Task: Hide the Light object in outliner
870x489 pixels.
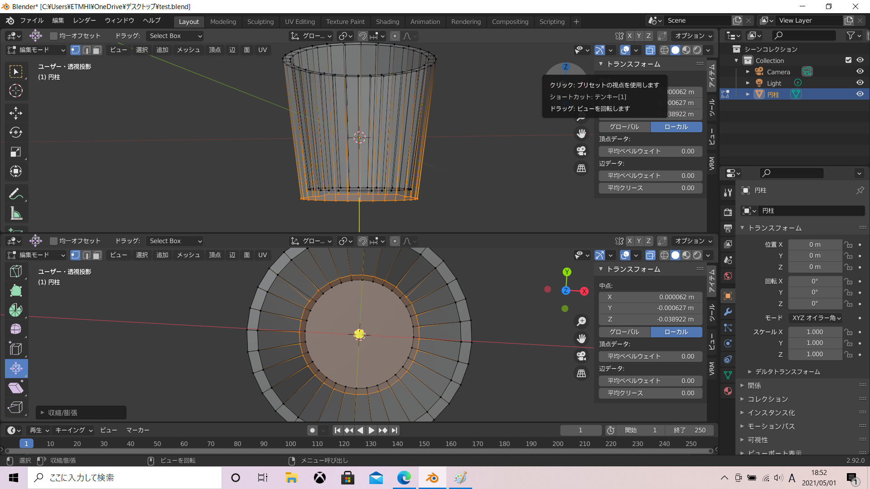Action: click(860, 83)
